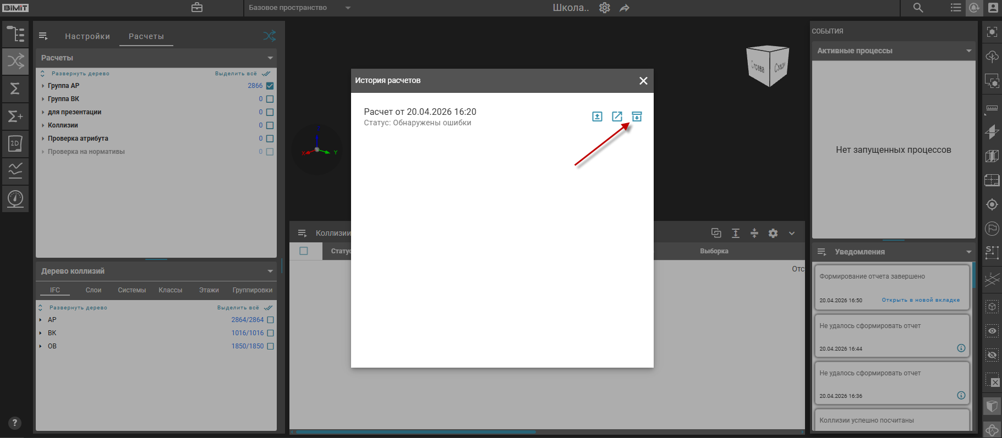Click the collisions table settings gear
1002x438 pixels.
773,233
